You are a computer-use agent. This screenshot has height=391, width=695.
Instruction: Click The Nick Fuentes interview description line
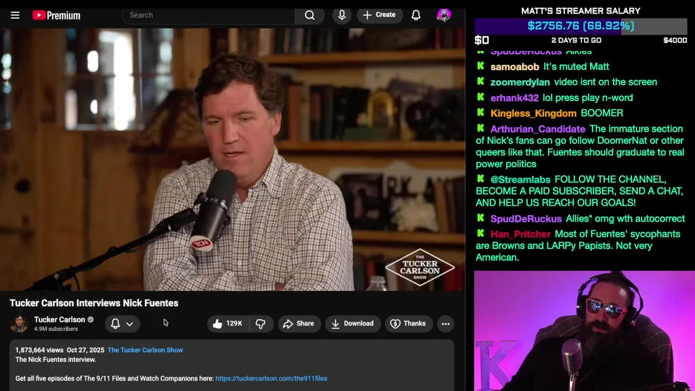pos(55,360)
